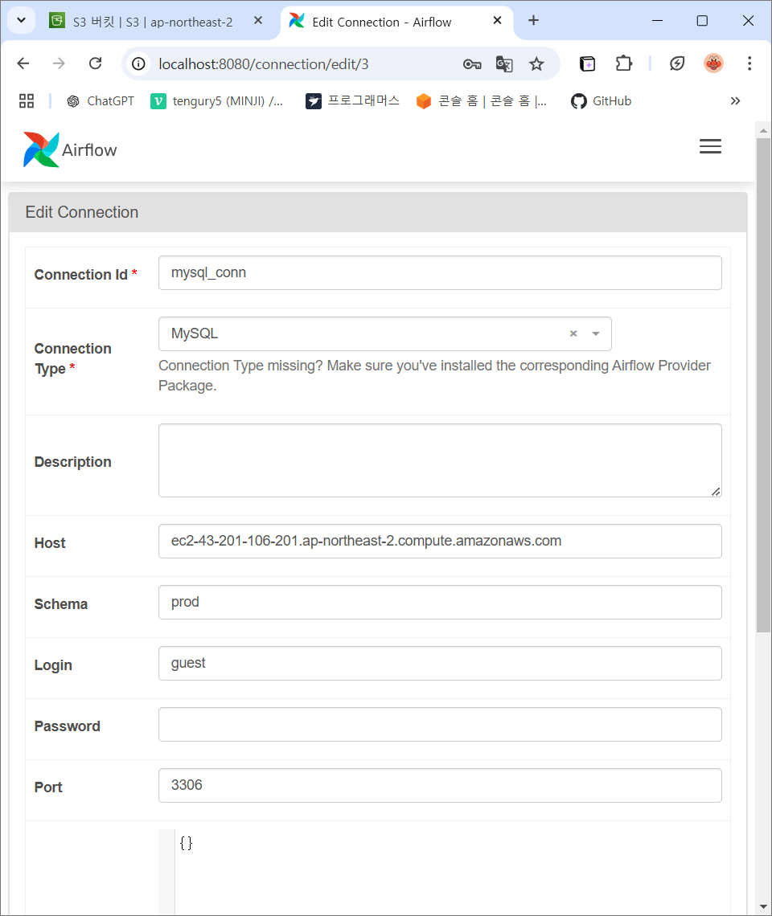View site information icon in address bar
The height and width of the screenshot is (916, 772).
[x=138, y=63]
